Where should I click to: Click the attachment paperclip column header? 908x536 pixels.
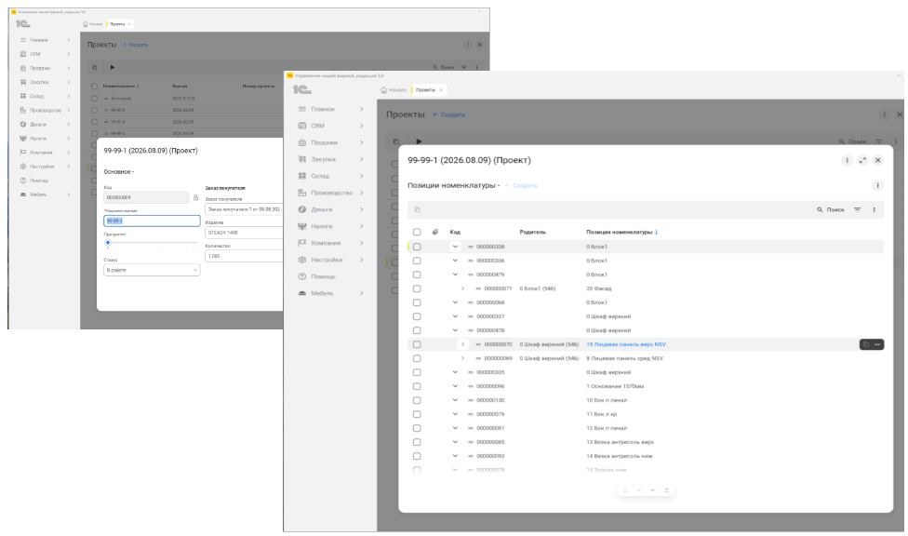pyautogui.click(x=434, y=232)
